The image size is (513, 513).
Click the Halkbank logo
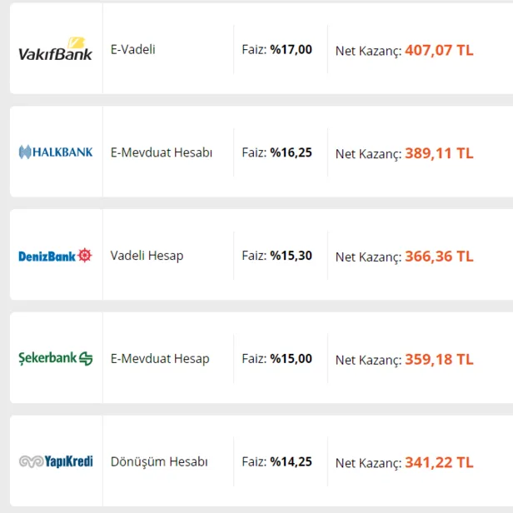[x=55, y=152]
